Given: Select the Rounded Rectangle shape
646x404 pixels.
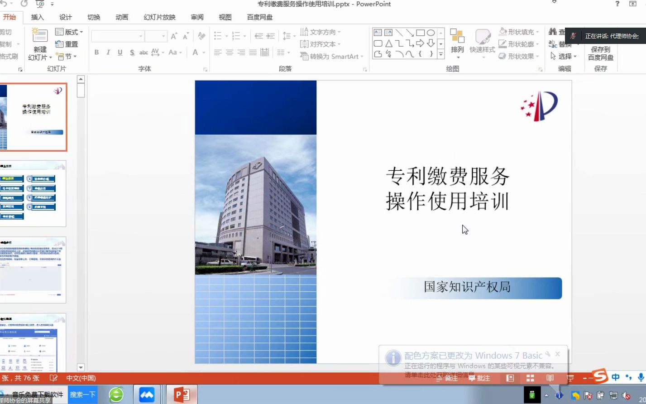Looking at the screenshot, I should (x=378, y=43).
